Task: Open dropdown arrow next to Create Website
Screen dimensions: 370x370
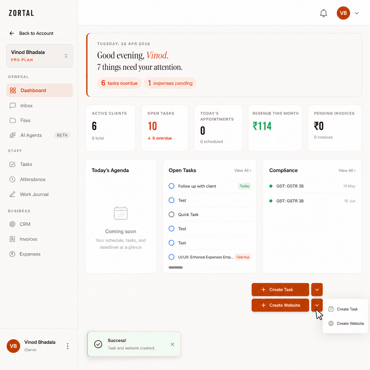Action: pos(317,305)
